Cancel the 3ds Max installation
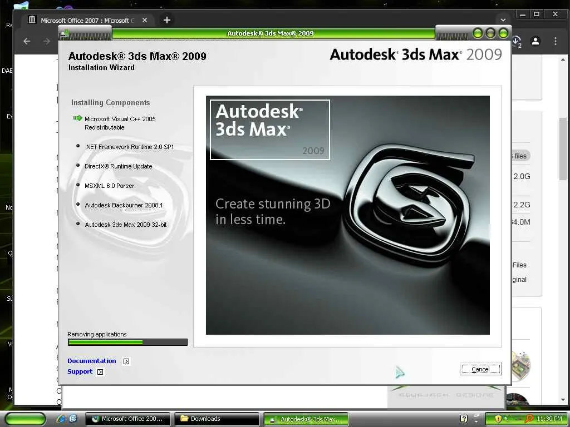 480,369
